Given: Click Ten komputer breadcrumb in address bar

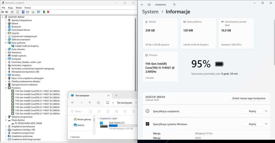Looking at the screenshot, I should click(125, 103).
